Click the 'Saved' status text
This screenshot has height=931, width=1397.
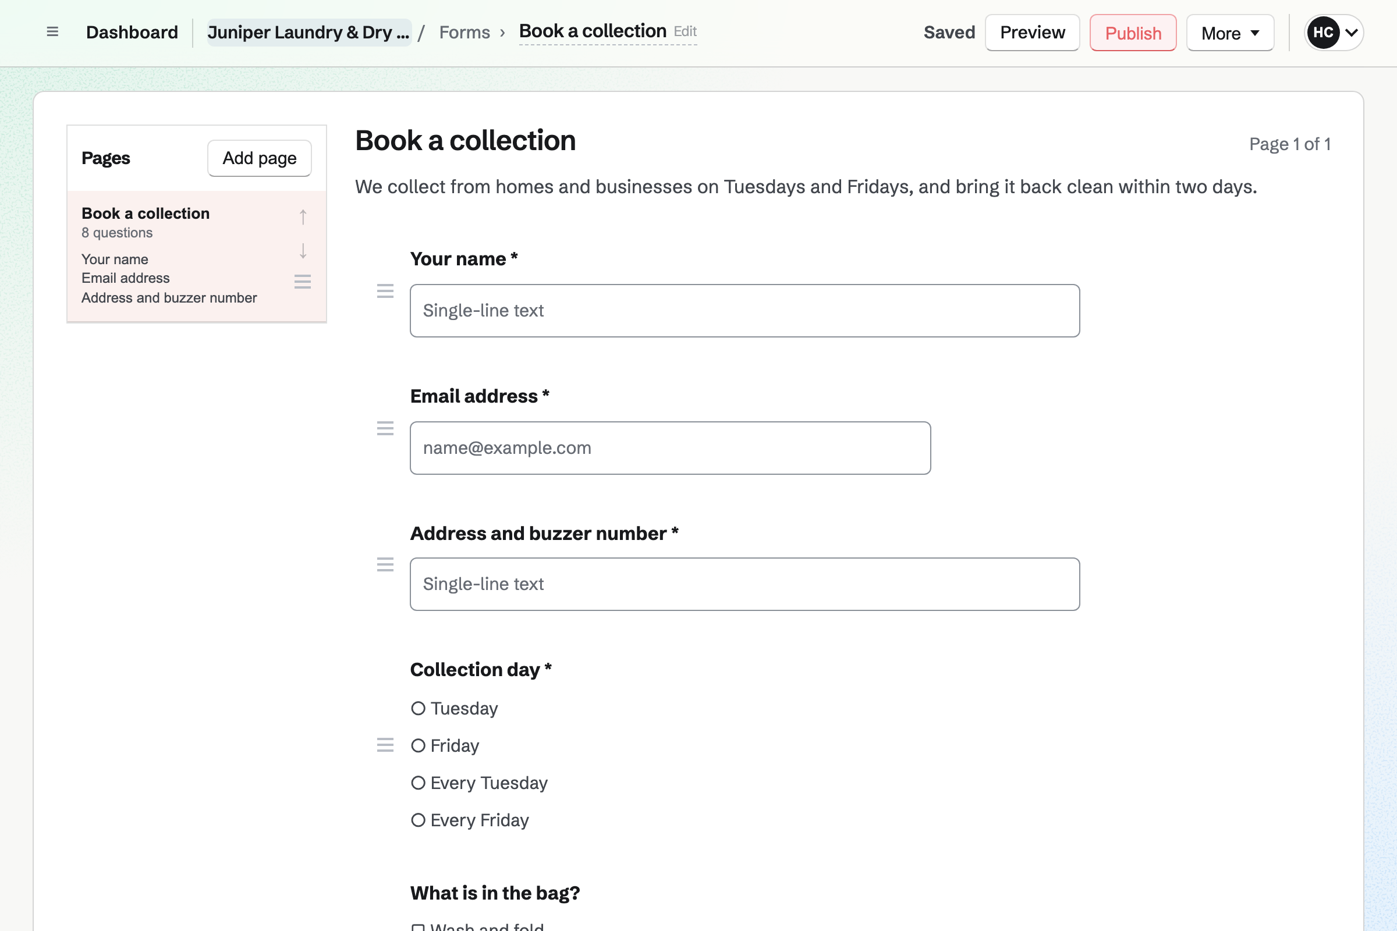[949, 32]
